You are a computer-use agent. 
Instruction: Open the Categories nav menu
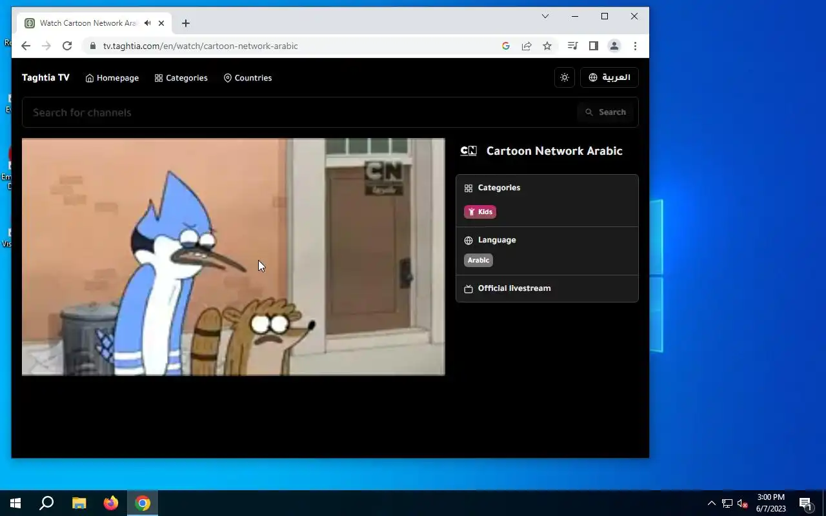point(181,78)
